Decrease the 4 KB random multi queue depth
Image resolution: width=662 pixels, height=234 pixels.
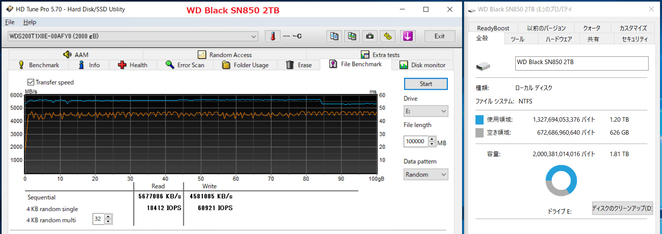pos(108,221)
